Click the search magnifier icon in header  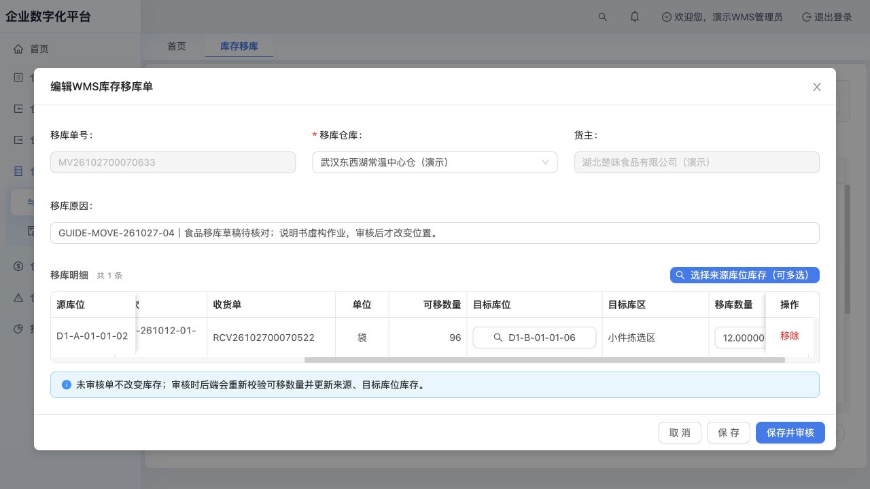[x=603, y=17]
